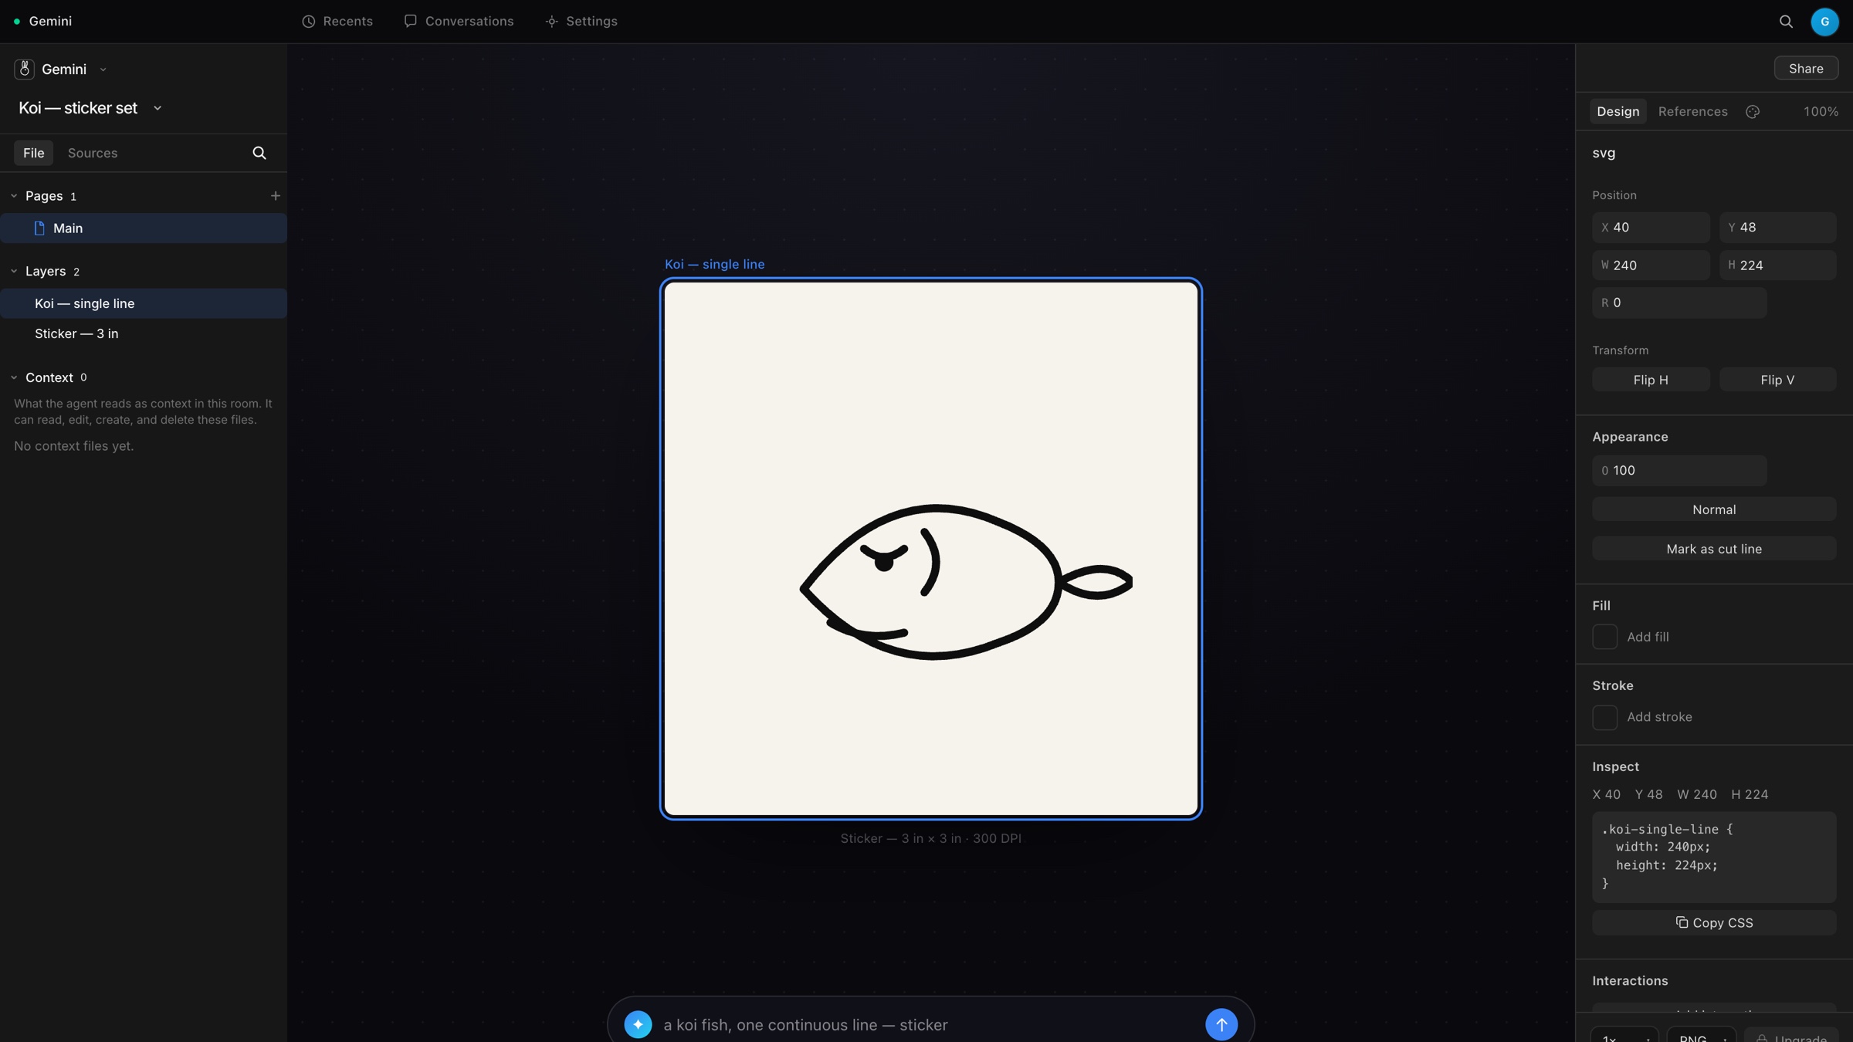Collapse the Context section

click(14, 377)
